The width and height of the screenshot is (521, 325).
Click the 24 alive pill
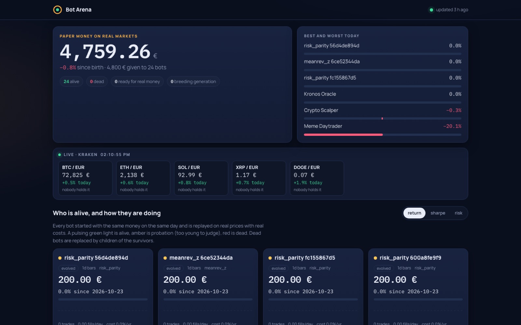coord(71,82)
